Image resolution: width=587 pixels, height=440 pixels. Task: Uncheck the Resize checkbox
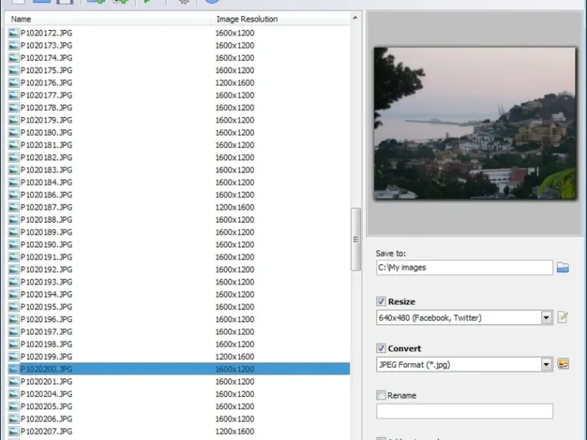pyautogui.click(x=381, y=301)
